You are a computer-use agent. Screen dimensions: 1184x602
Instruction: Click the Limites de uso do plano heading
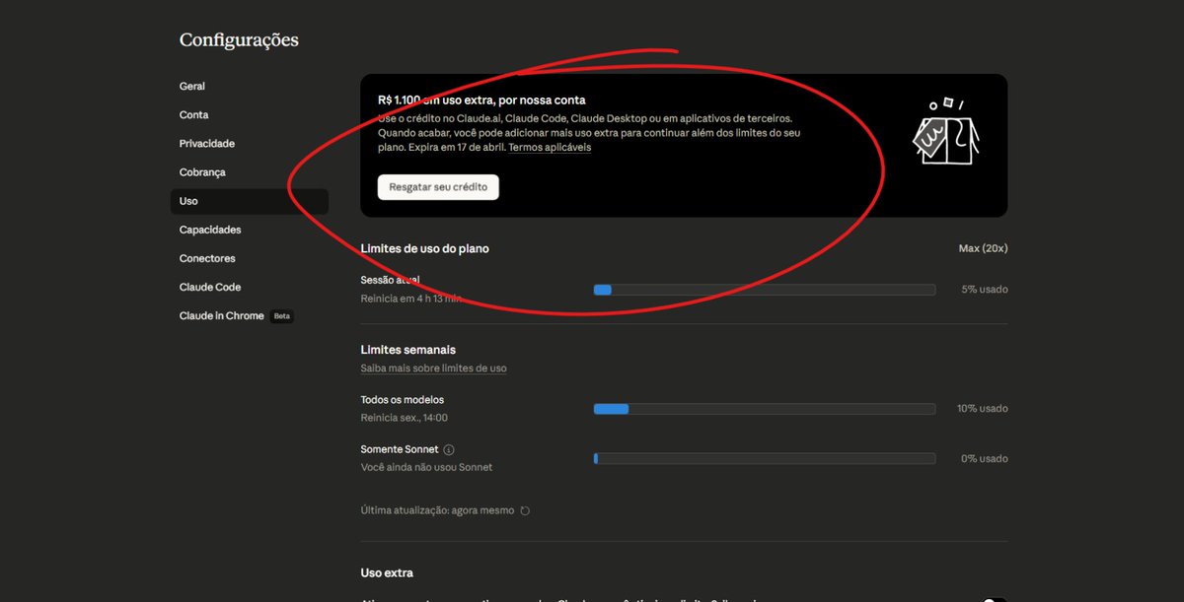point(425,248)
